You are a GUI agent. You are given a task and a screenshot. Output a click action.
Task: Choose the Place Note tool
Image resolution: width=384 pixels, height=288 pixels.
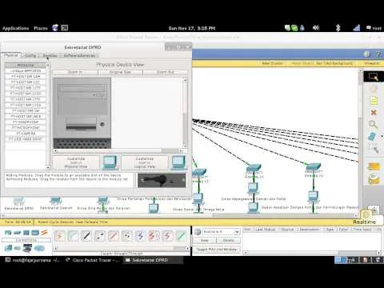pyautogui.click(x=374, y=101)
